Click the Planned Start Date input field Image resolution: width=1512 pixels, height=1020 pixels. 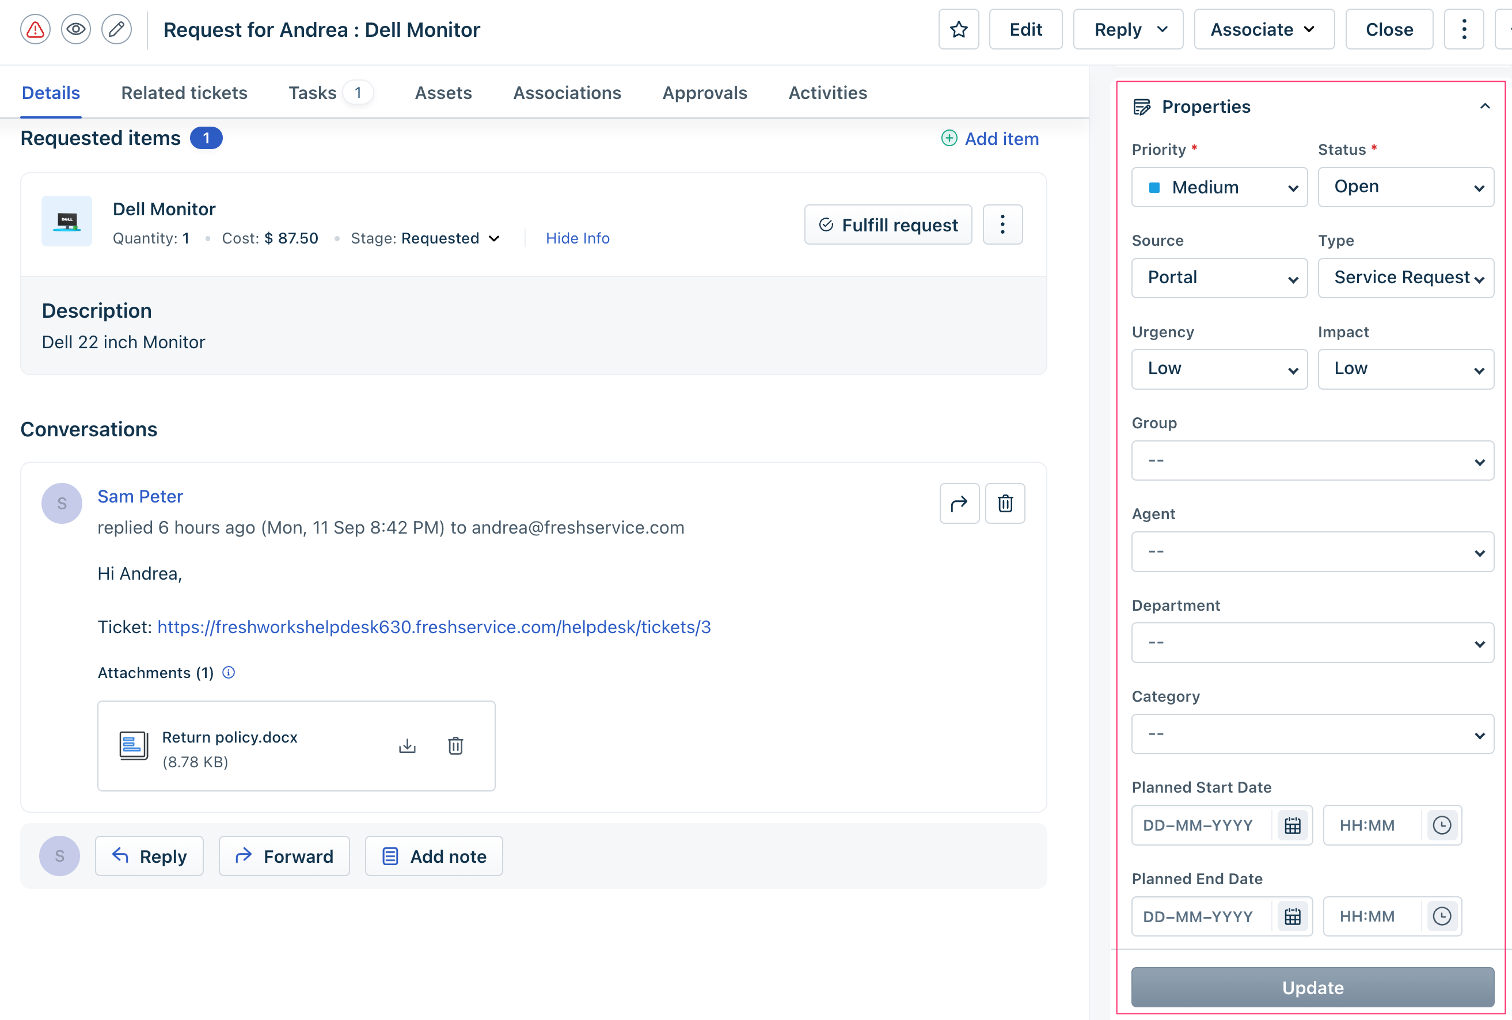[x=1202, y=825]
